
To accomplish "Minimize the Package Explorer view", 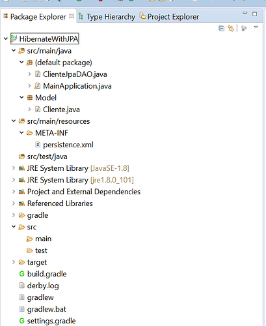I will coord(245,13).
